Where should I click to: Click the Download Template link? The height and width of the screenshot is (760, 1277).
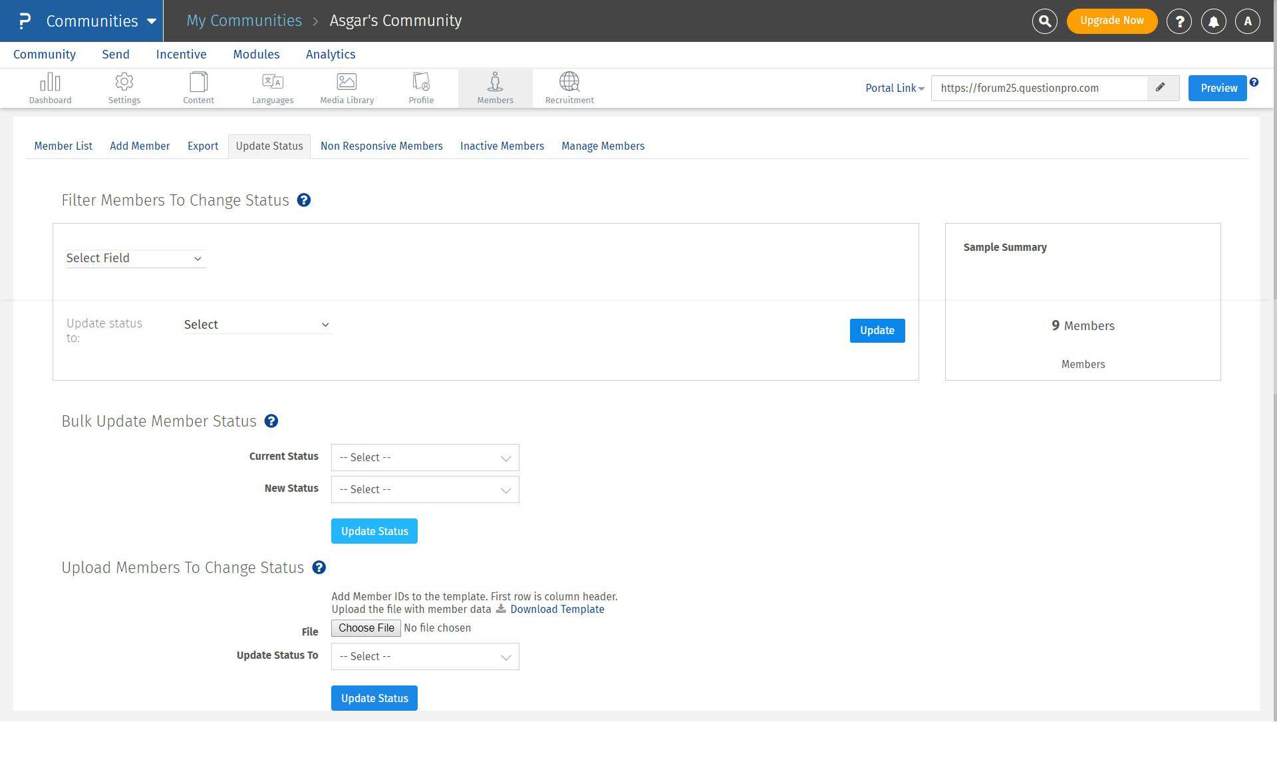[x=557, y=610]
